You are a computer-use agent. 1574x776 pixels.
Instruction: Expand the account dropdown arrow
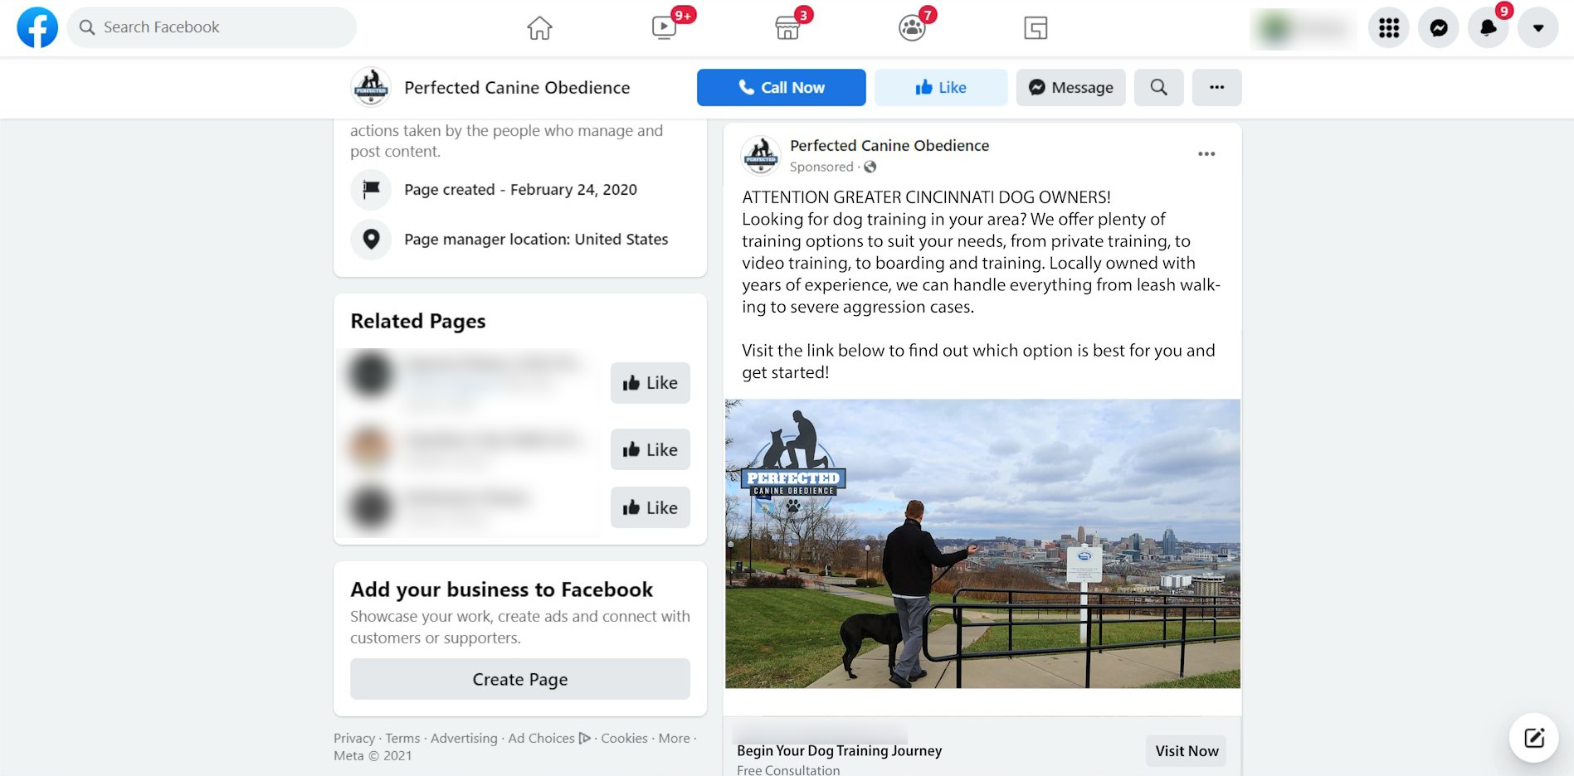(1538, 28)
